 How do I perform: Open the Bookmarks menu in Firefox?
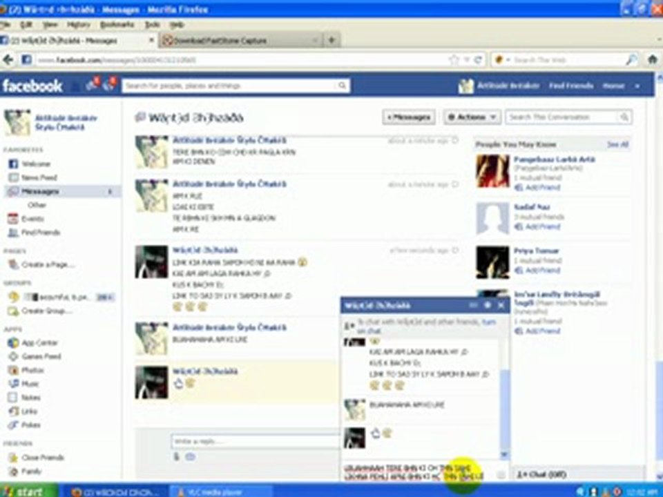(117, 25)
